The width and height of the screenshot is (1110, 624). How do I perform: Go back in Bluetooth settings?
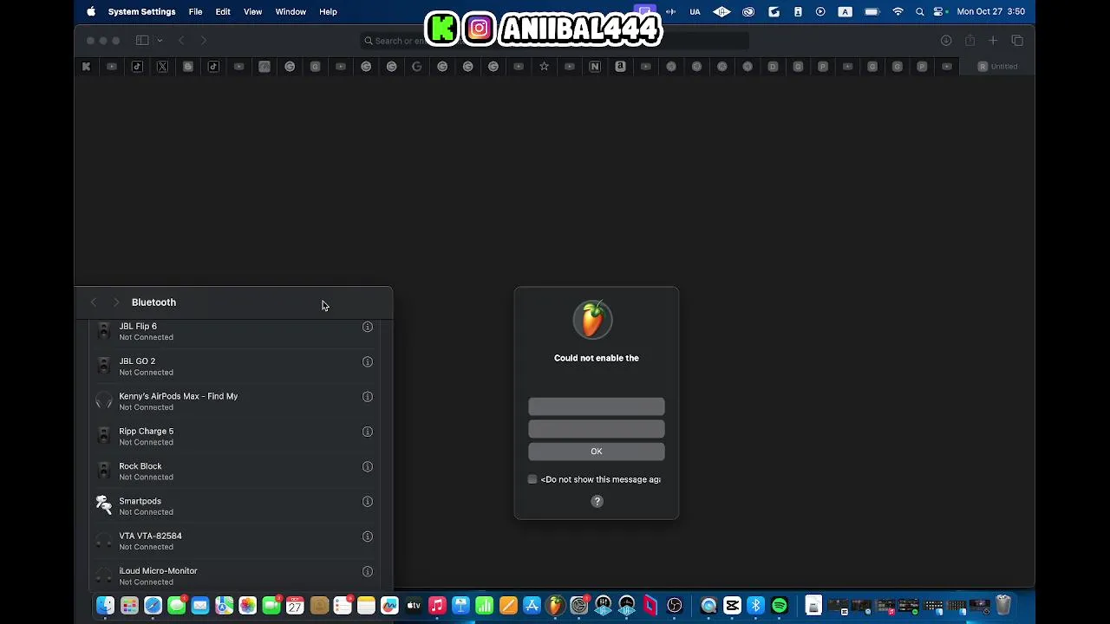pos(94,302)
